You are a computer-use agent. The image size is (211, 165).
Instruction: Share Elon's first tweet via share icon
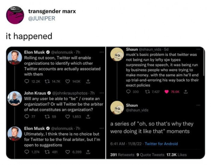coord(88,81)
